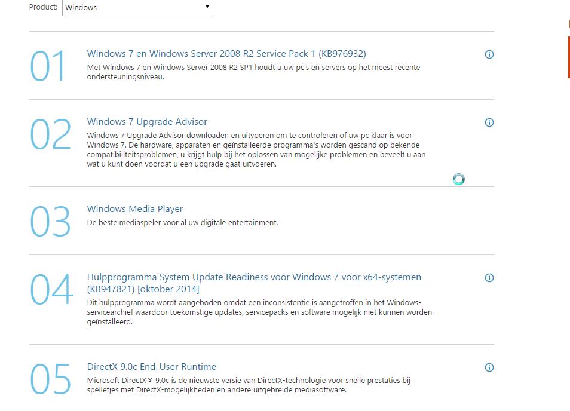
Task: Click description starting 'Microsoft DirectX® 9.0c is de nieuwste versie'
Action: tap(249, 385)
